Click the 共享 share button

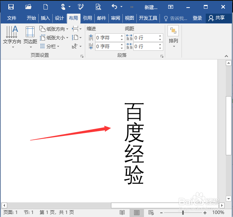(217, 18)
